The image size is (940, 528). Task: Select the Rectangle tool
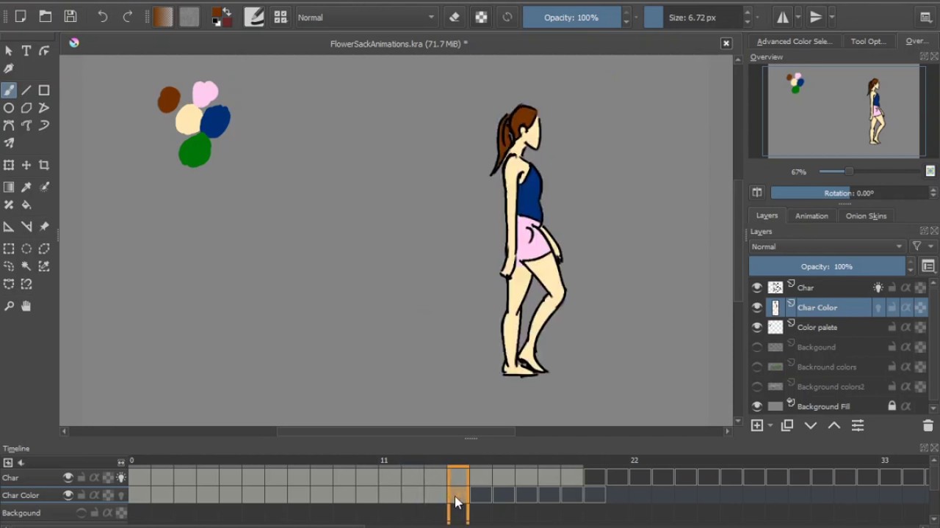coord(44,90)
